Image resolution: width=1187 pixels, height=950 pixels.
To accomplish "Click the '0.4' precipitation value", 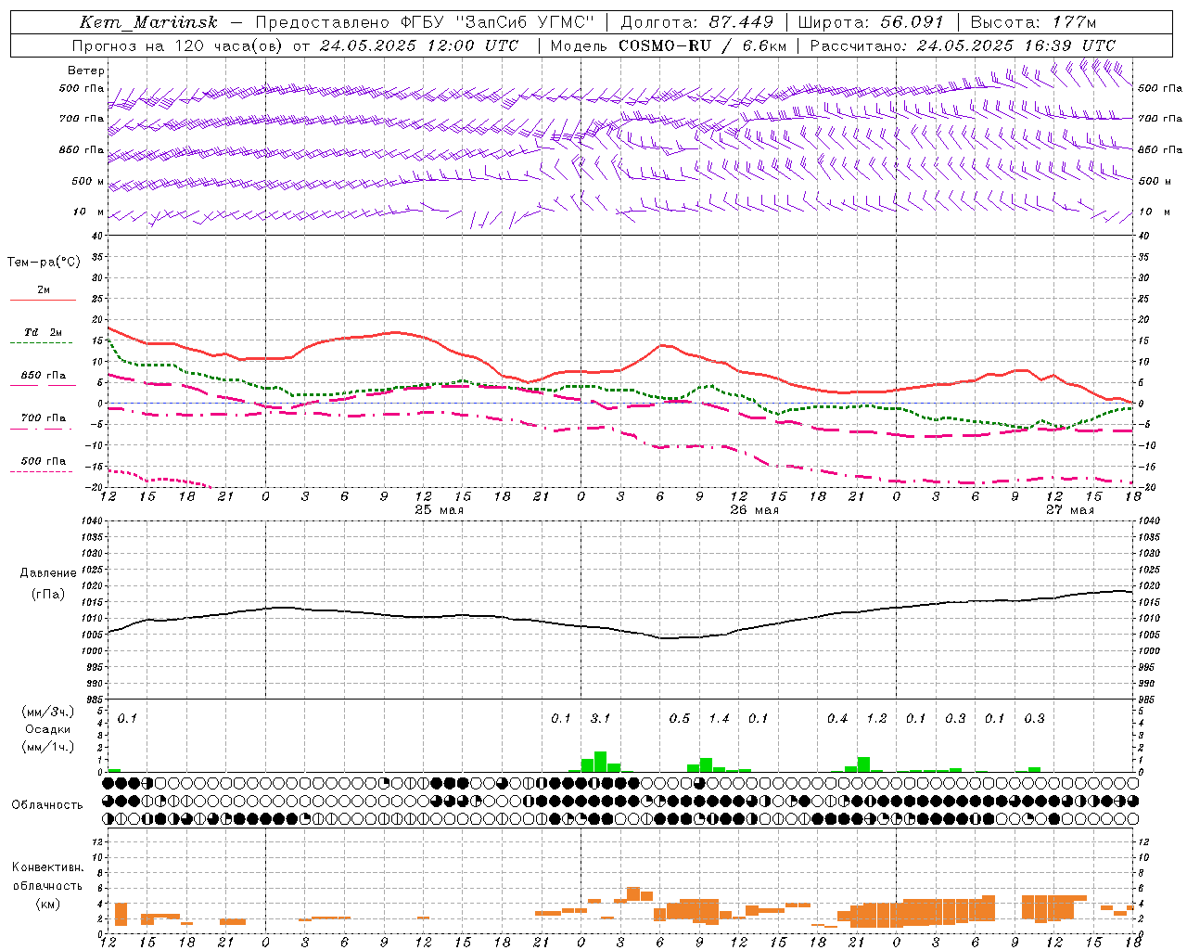I will (837, 718).
